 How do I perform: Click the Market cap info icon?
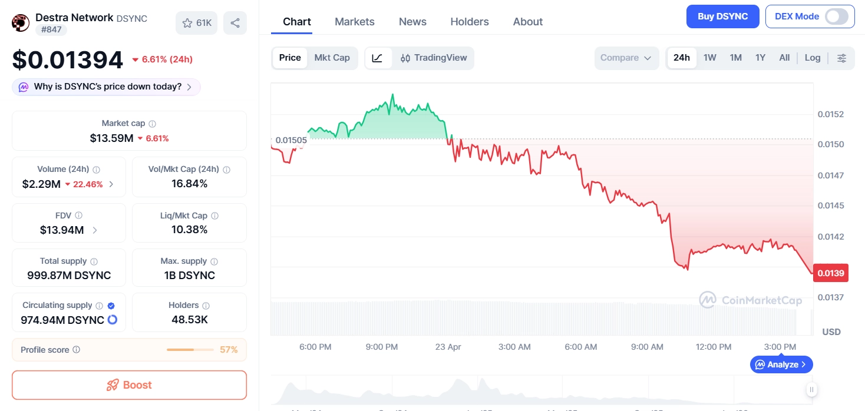153,124
